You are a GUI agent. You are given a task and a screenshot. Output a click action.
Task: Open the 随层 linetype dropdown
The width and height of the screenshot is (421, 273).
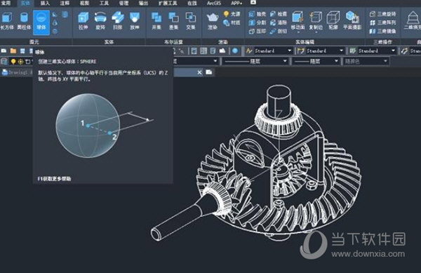pos(255,61)
